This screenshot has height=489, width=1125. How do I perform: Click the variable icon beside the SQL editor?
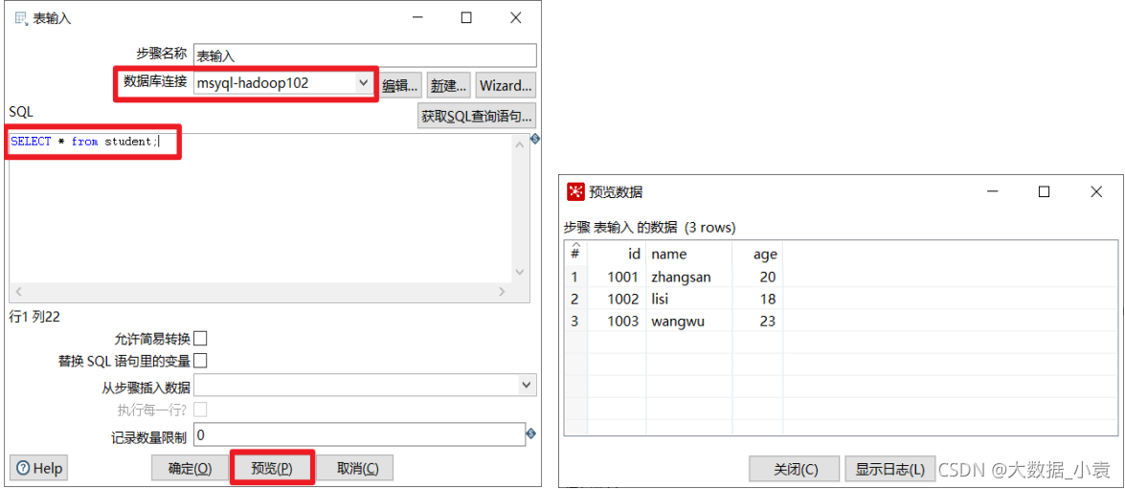point(534,139)
